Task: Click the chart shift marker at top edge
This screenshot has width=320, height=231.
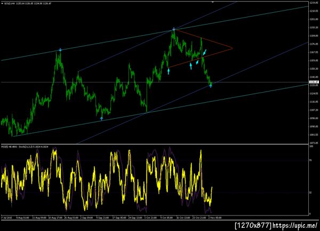Action: coord(212,2)
